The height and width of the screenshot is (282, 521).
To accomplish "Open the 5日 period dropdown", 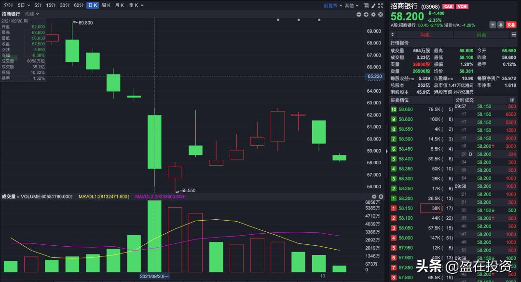I will pyautogui.click(x=24, y=5).
